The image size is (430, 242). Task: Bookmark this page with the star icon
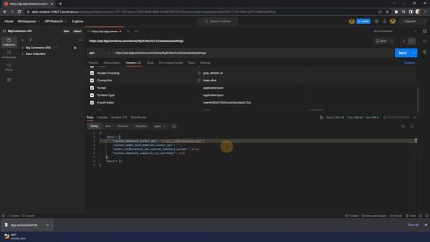[x=388, y=12]
